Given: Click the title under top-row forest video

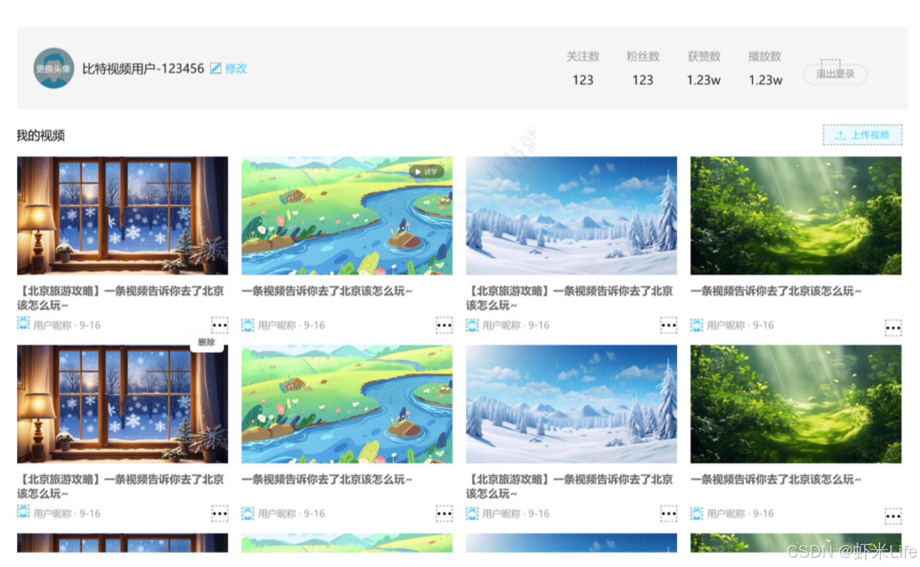Looking at the screenshot, I should (776, 291).
